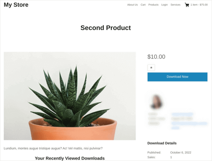Screen dimensions: 212x161
Task: Click the succulent product image
Action: coord(70,96)
